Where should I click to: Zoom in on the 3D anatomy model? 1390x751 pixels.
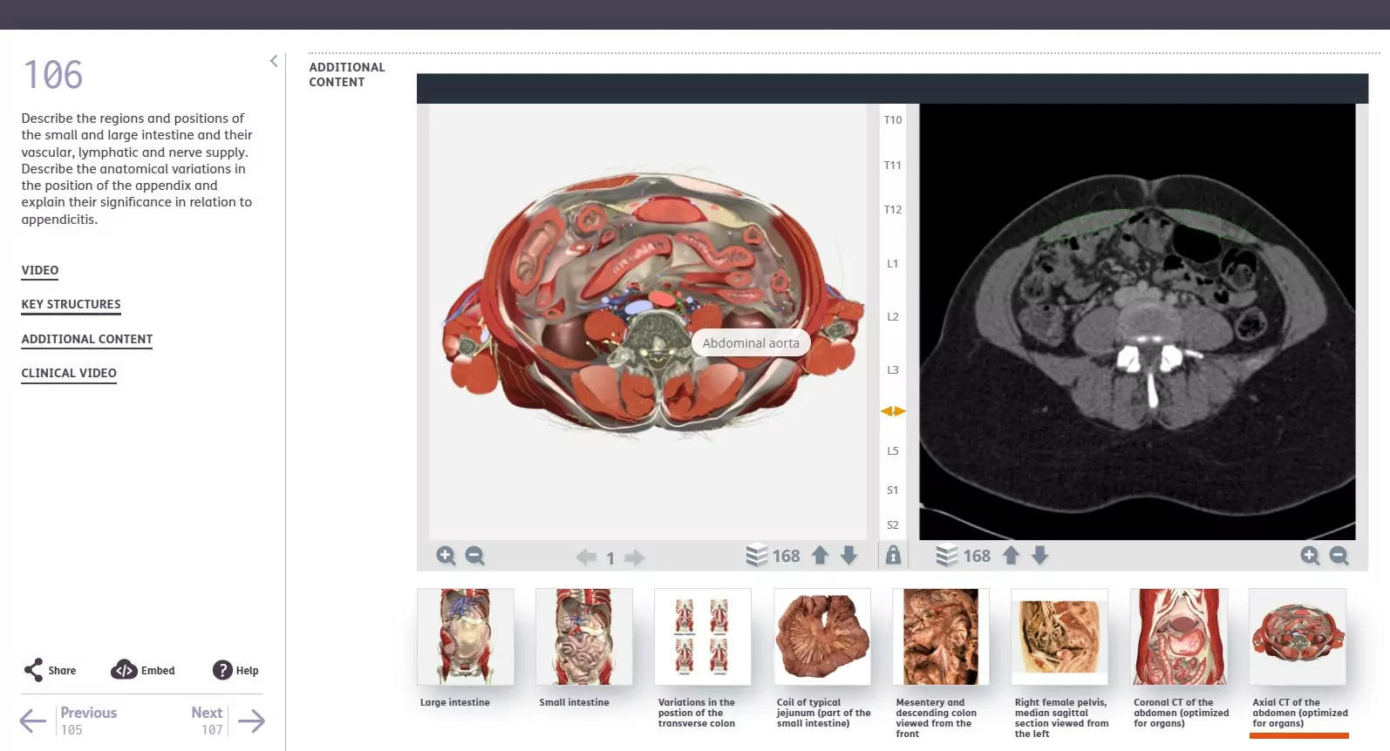pos(446,556)
